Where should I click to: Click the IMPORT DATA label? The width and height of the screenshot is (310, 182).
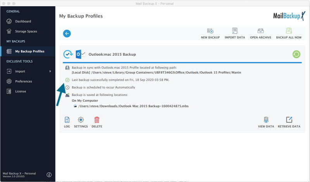click(x=235, y=37)
